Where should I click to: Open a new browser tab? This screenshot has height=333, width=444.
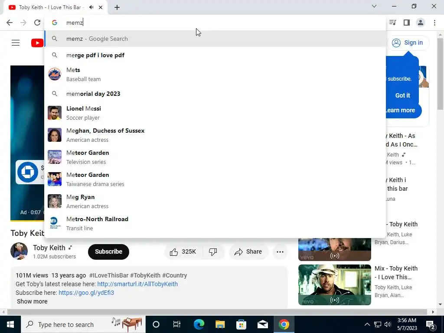pos(117,7)
